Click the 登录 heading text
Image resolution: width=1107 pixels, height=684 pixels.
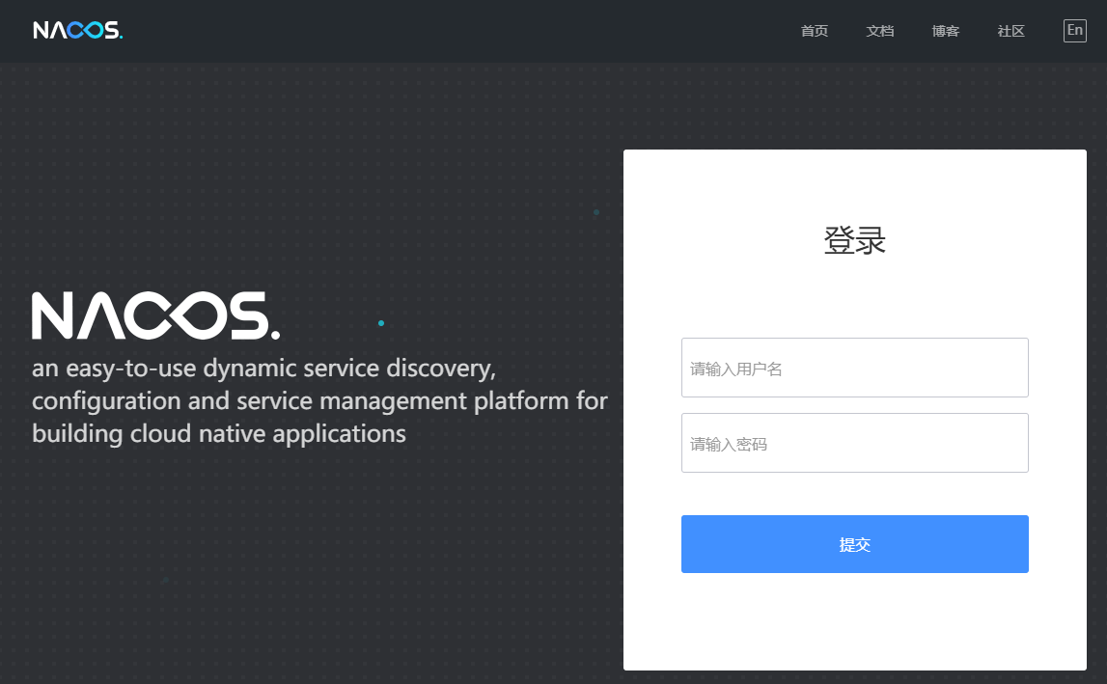pos(854,240)
